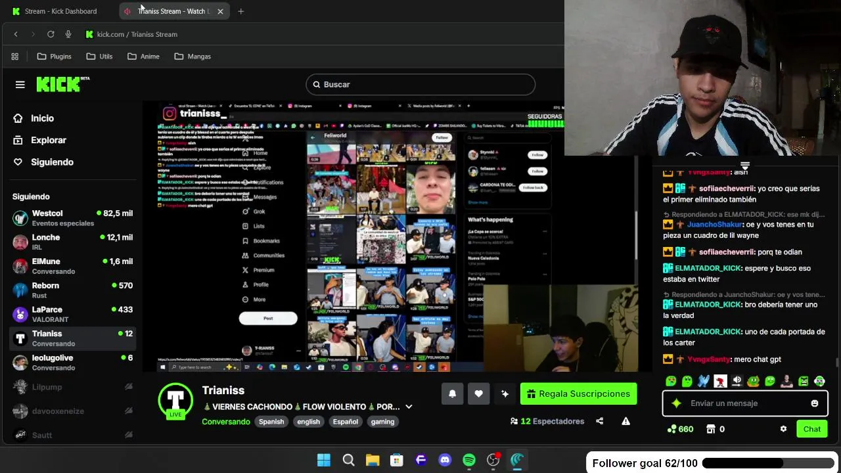Image resolution: width=841 pixels, height=473 pixels.
Task: Open Reborn channel from following list
Action: coord(72,290)
